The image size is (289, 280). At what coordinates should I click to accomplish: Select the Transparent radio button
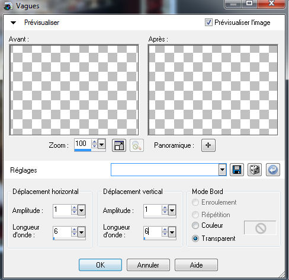tap(195, 238)
